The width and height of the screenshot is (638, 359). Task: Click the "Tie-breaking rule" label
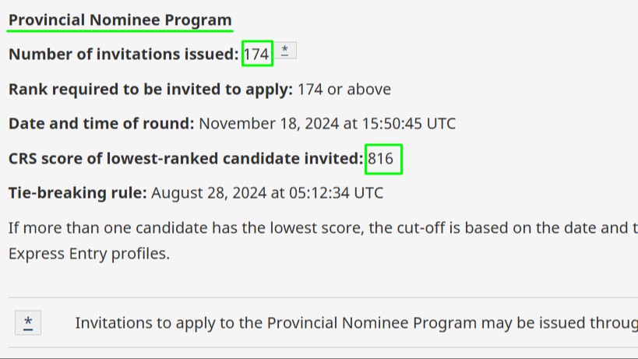click(77, 192)
